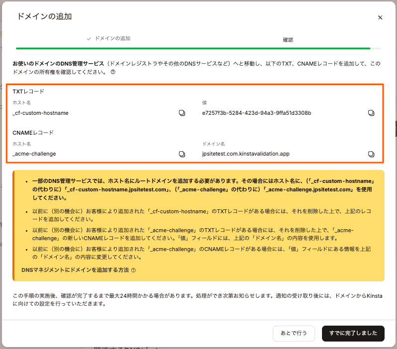397x349 pixels.
Task: Click the checkmark on the completed step
Action: pos(89,39)
